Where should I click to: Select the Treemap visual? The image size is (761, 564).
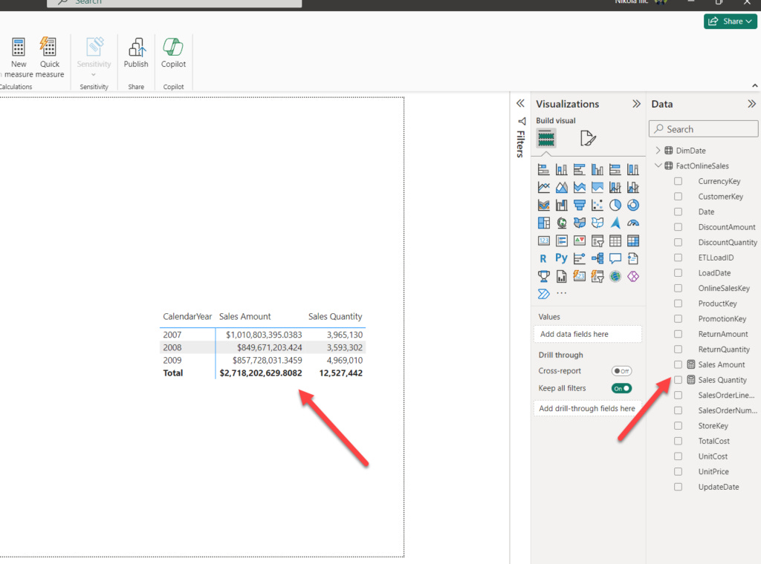coord(543,223)
